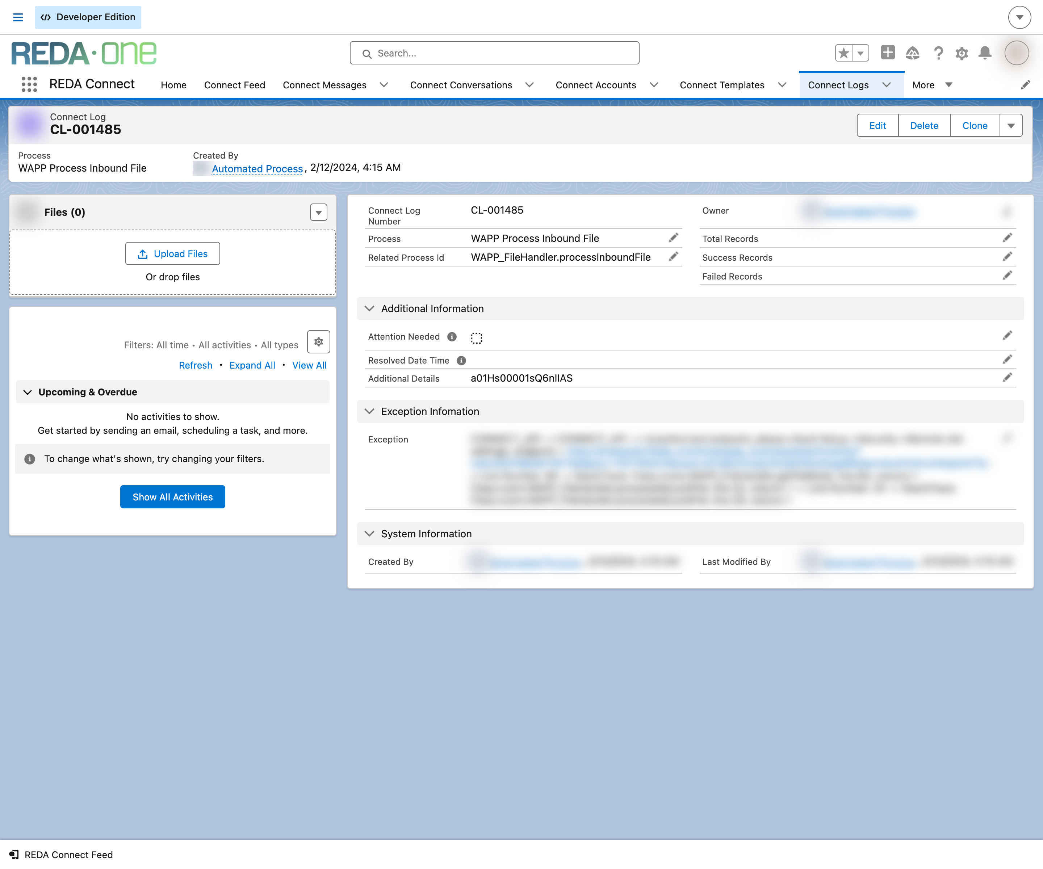This screenshot has height=869, width=1043.
Task: Click the edit navigation pencil icon
Action: click(x=1025, y=85)
